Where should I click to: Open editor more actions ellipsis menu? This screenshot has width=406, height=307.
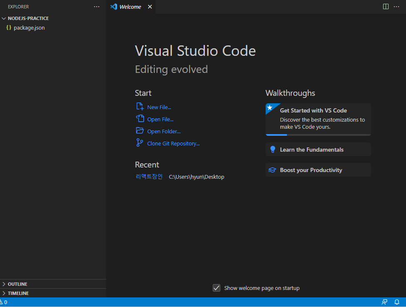[396, 7]
